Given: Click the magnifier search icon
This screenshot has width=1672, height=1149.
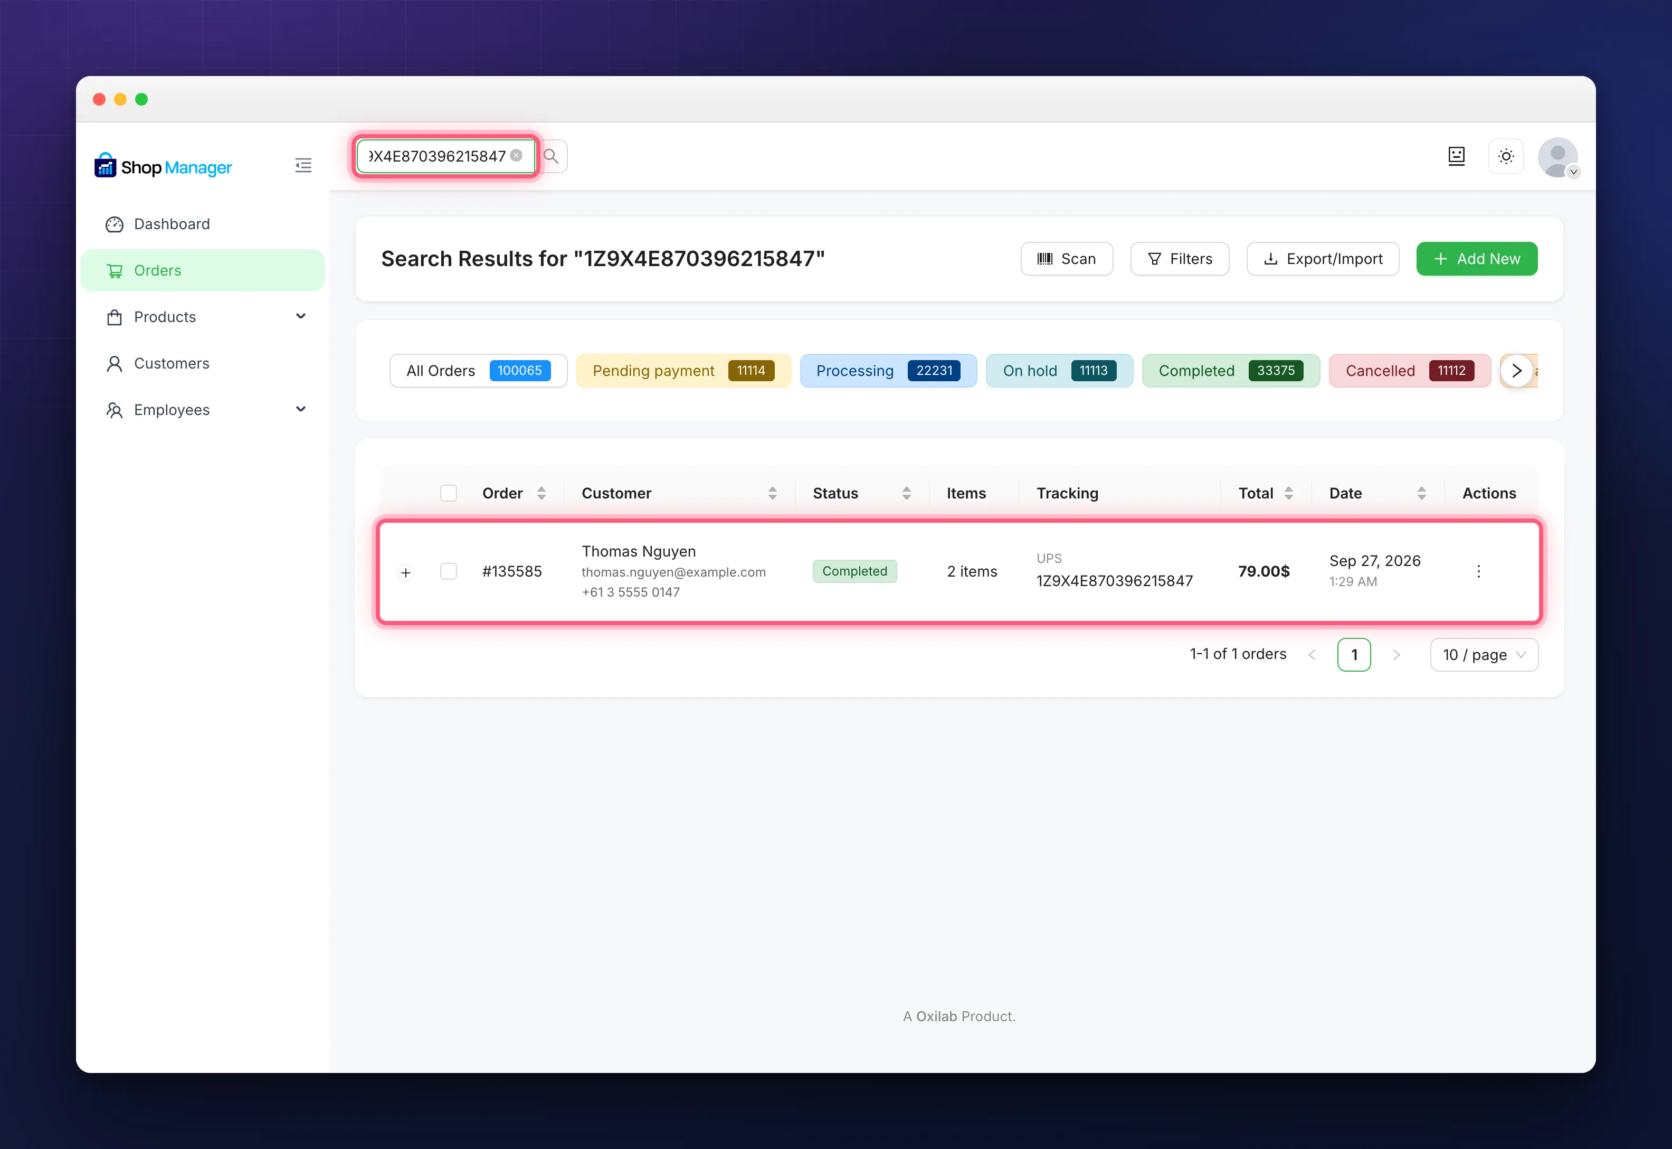Looking at the screenshot, I should (x=551, y=156).
